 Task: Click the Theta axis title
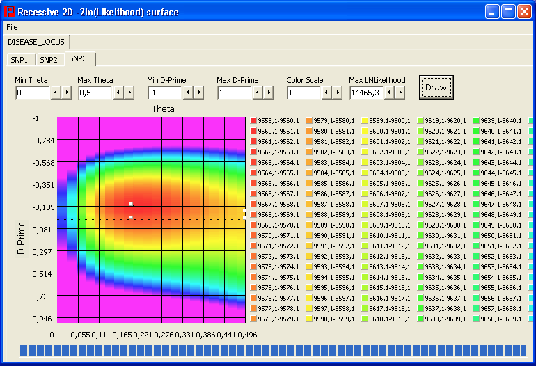163,109
